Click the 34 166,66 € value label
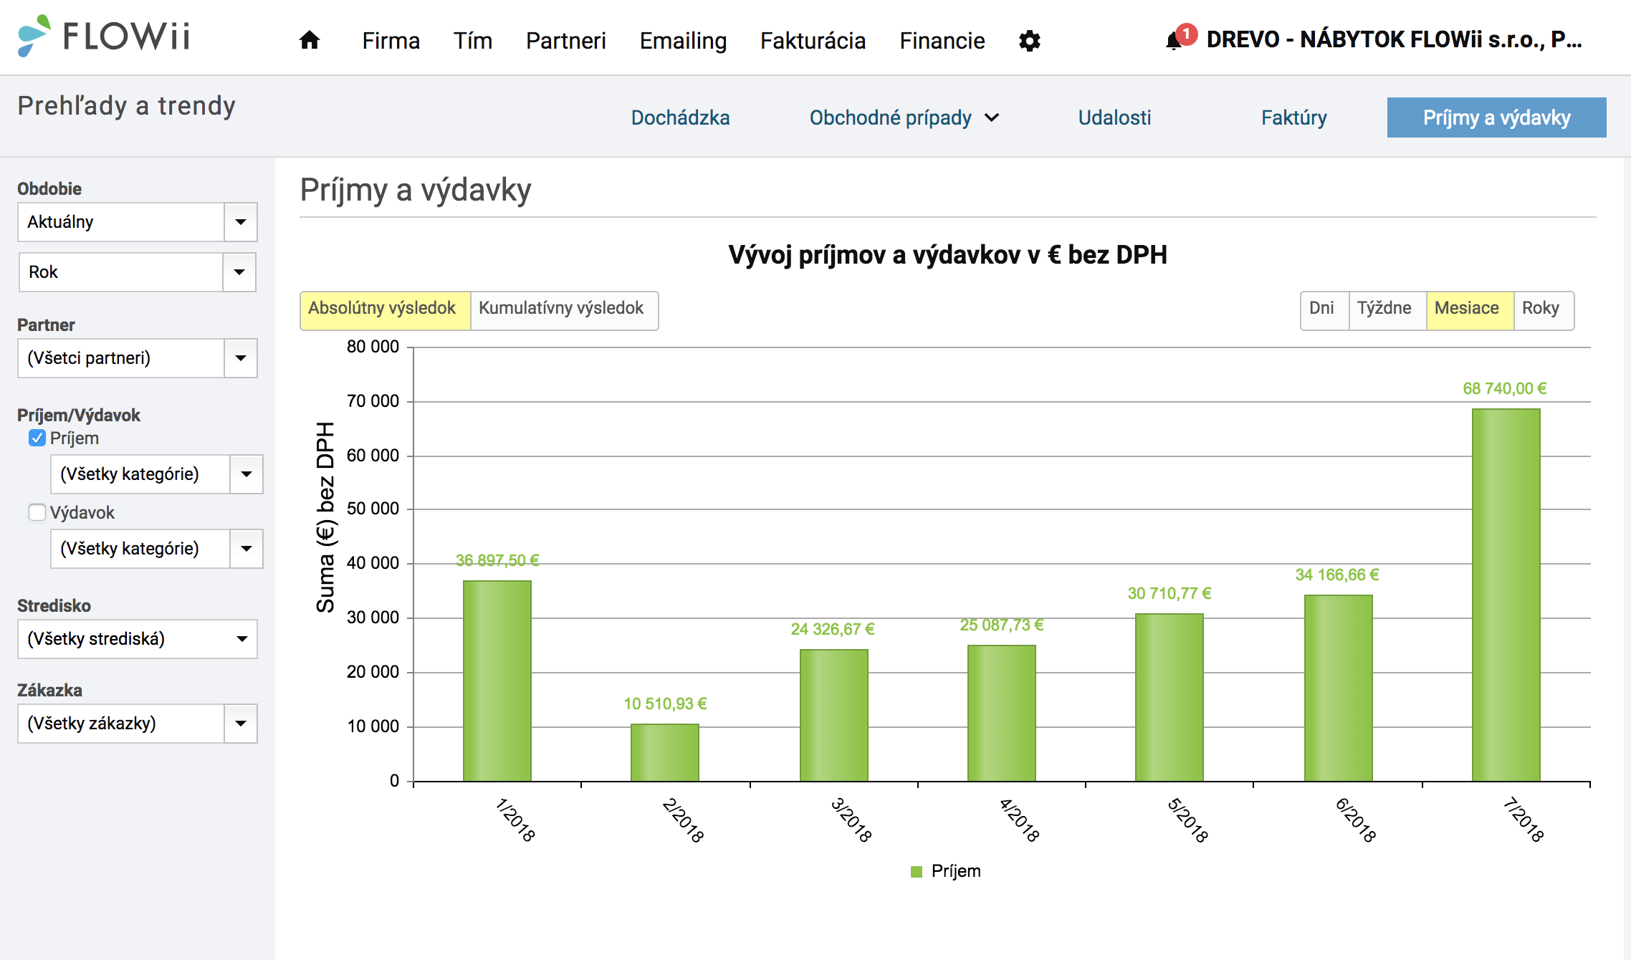Viewport: 1631px width, 960px height. click(x=1337, y=575)
